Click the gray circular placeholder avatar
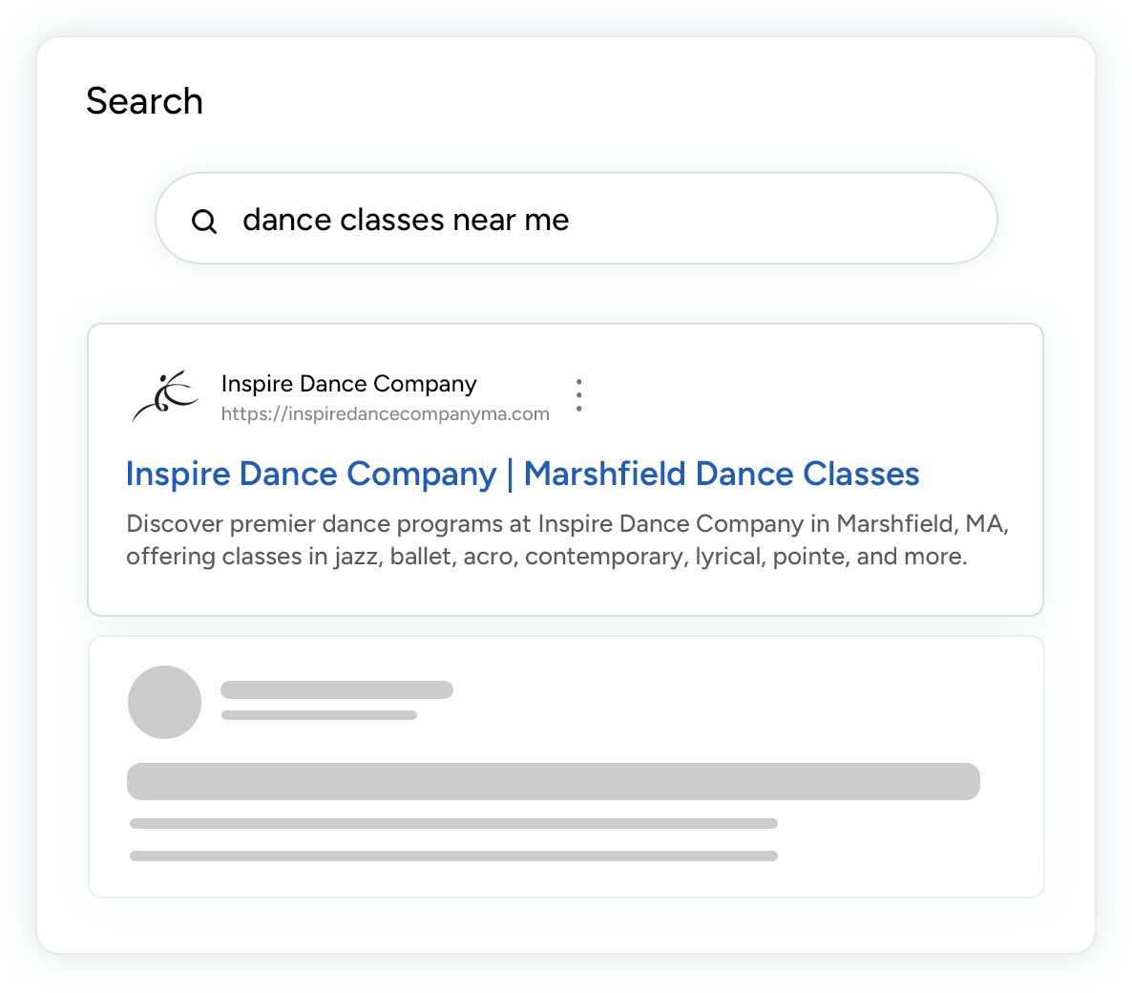 (x=164, y=702)
